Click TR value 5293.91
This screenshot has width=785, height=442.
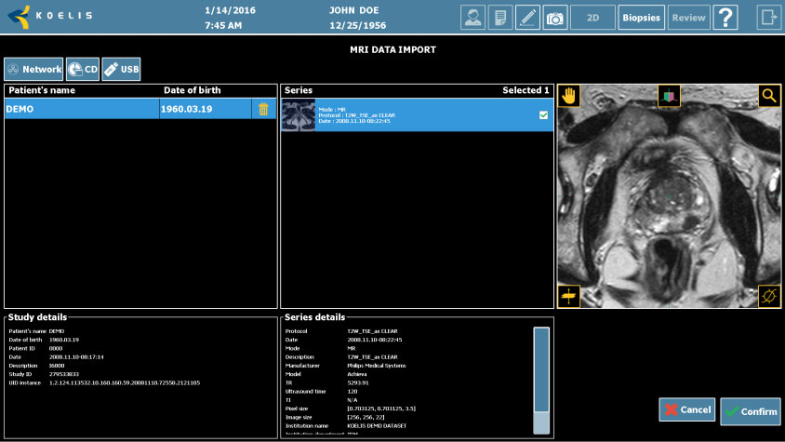point(358,382)
